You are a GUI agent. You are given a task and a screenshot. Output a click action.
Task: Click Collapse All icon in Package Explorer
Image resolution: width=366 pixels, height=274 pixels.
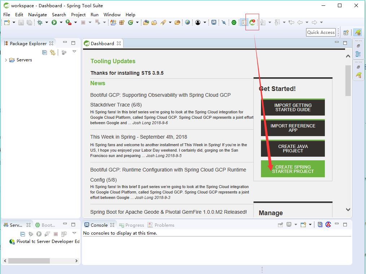(45, 52)
